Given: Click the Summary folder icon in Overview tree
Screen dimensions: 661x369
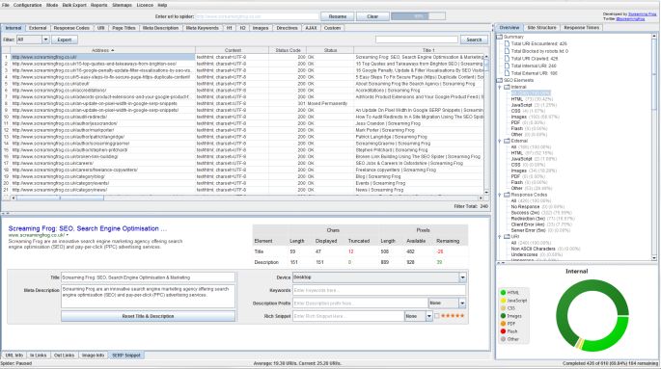Looking at the screenshot, I should pos(500,37).
